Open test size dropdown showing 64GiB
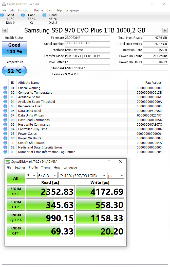 pos(47,176)
